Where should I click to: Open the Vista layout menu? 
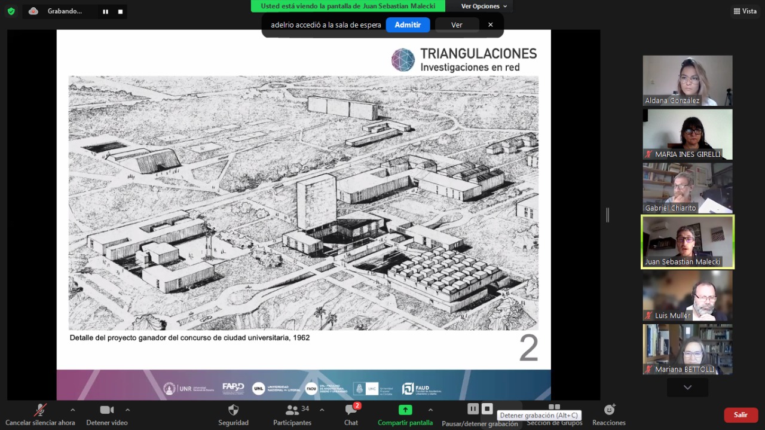click(745, 11)
